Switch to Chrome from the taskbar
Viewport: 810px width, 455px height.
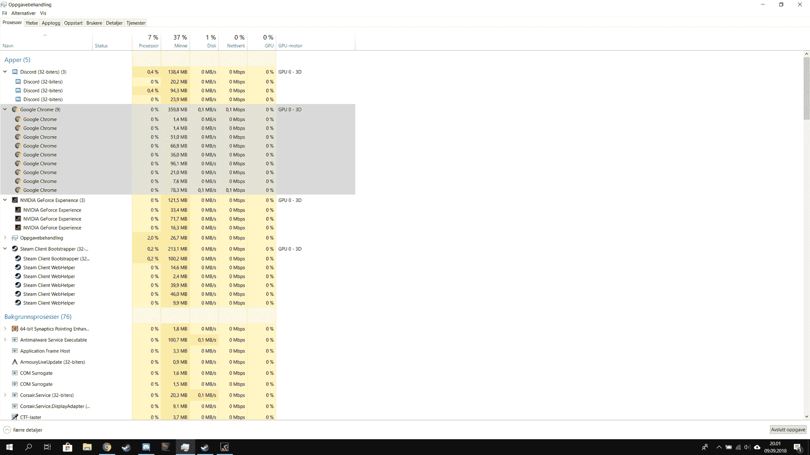pyautogui.click(x=107, y=447)
